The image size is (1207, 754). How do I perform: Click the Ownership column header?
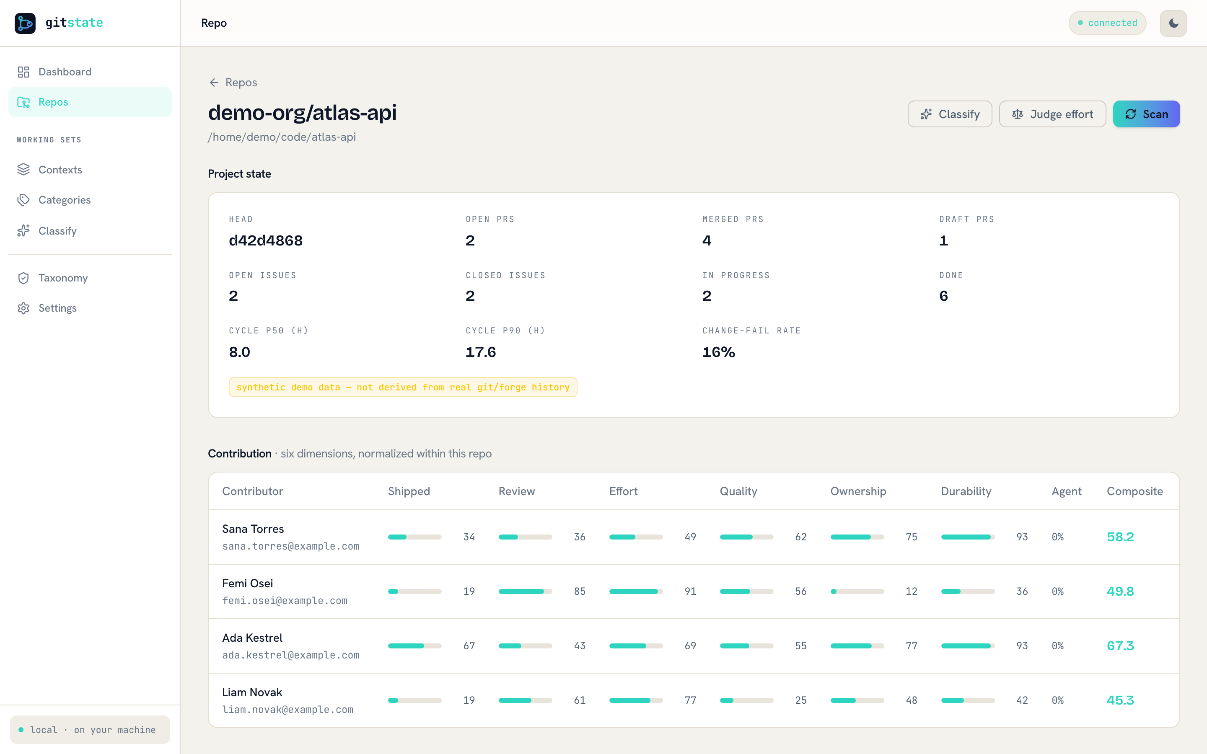point(858,491)
